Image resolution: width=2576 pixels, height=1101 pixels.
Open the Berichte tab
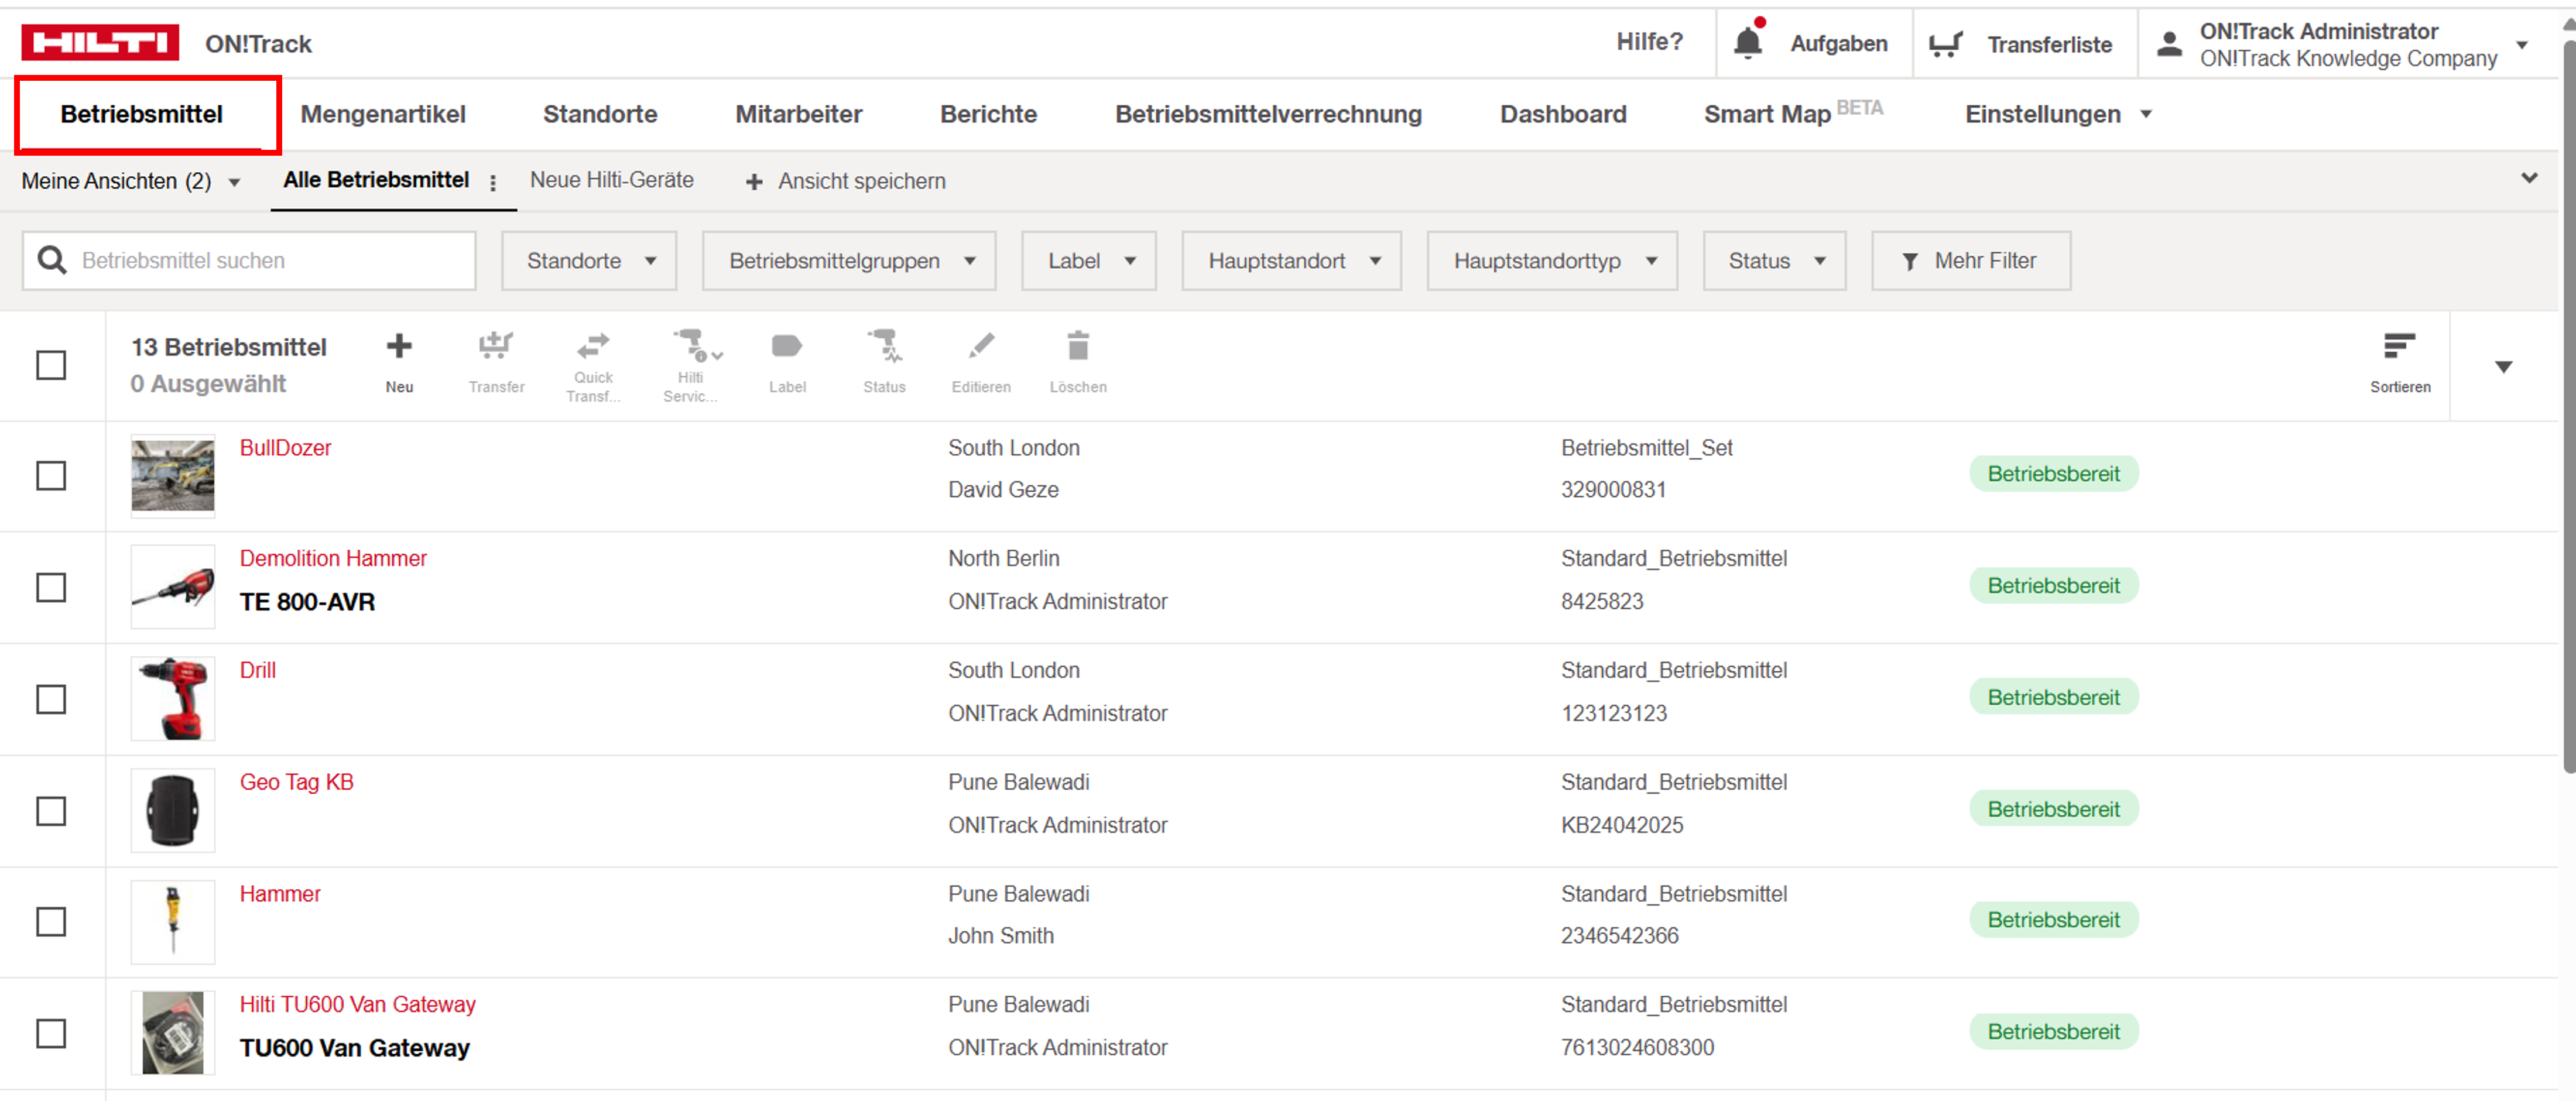click(988, 114)
